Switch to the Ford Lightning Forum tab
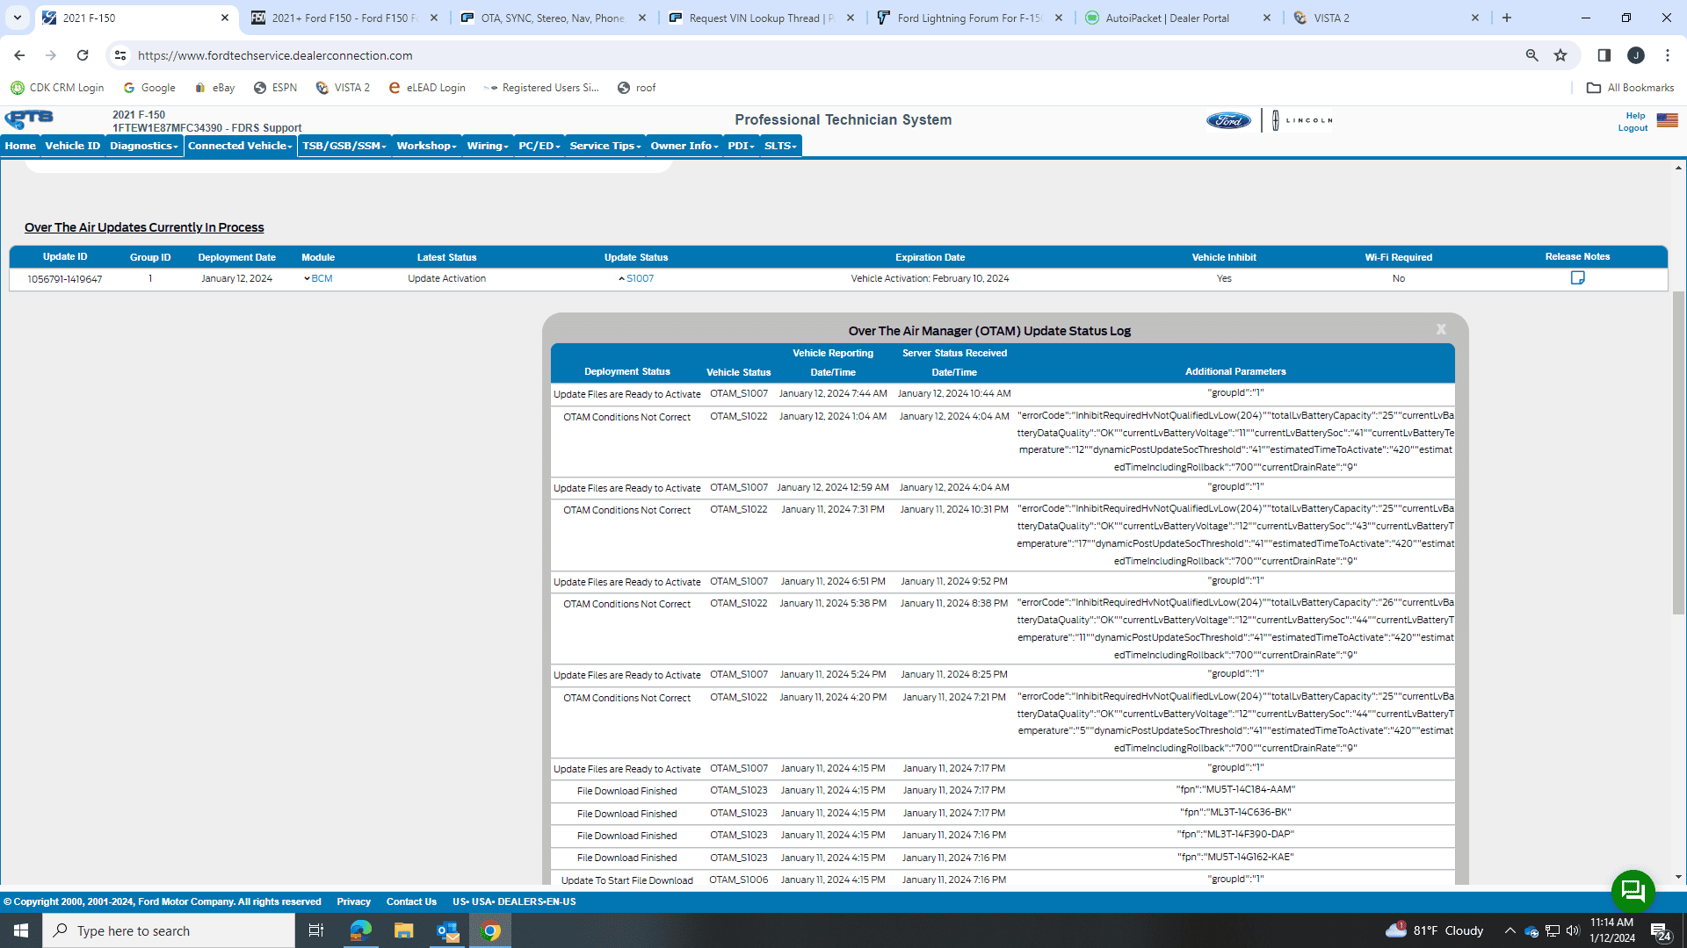Image resolution: width=1687 pixels, height=948 pixels. pos(970,18)
